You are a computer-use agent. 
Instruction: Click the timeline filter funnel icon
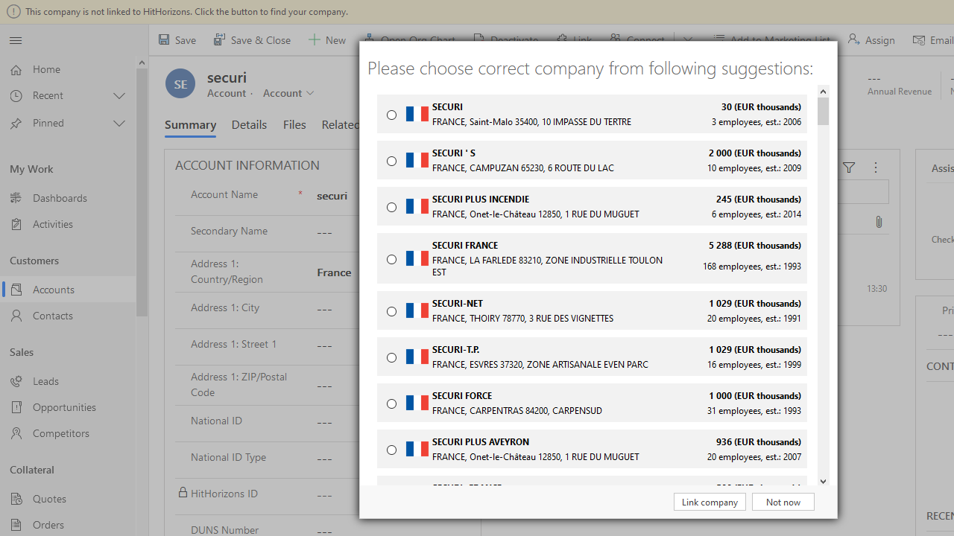[849, 167]
